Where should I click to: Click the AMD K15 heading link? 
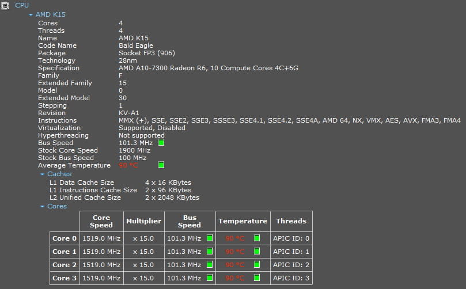51,14
